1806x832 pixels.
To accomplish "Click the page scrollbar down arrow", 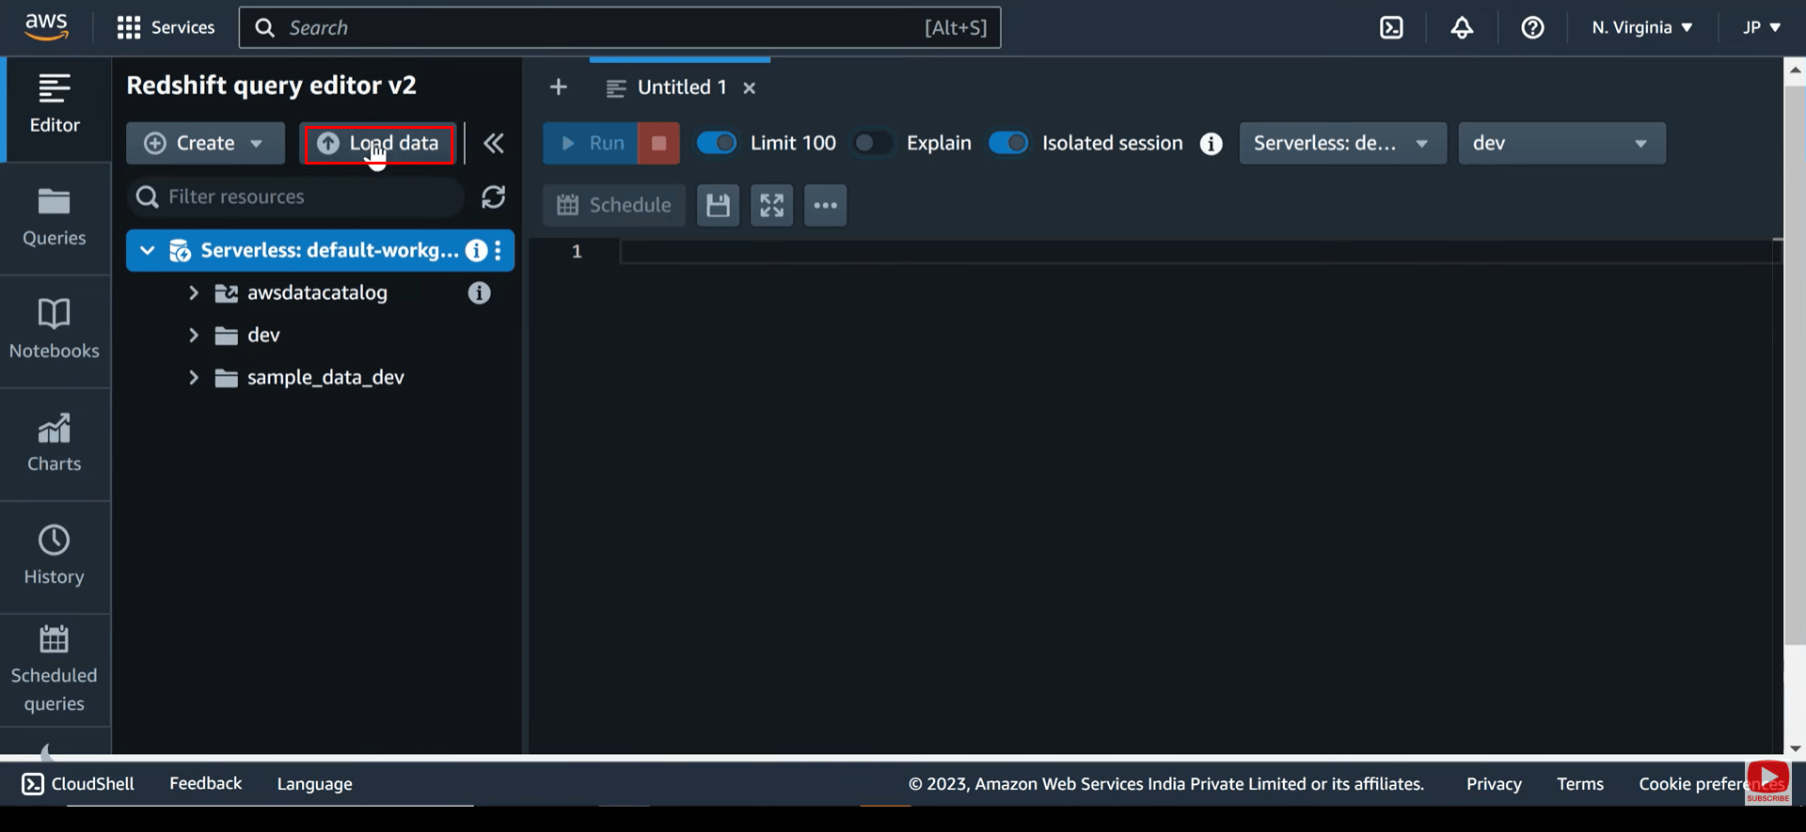I will point(1795,748).
